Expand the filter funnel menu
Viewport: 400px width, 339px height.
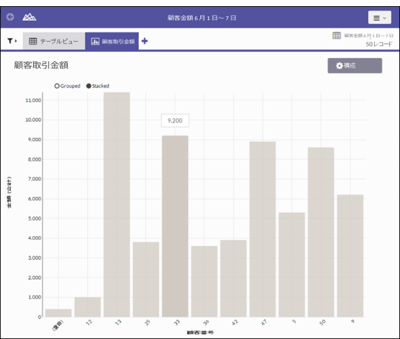point(12,41)
